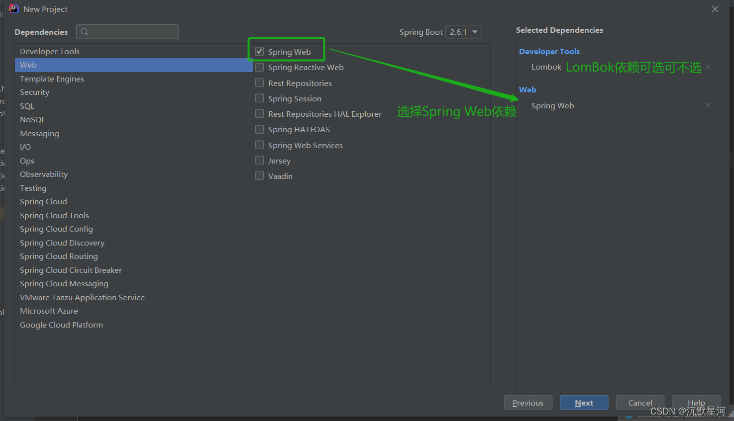
Task: Open the Spring Cloud category
Action: [134, 202]
